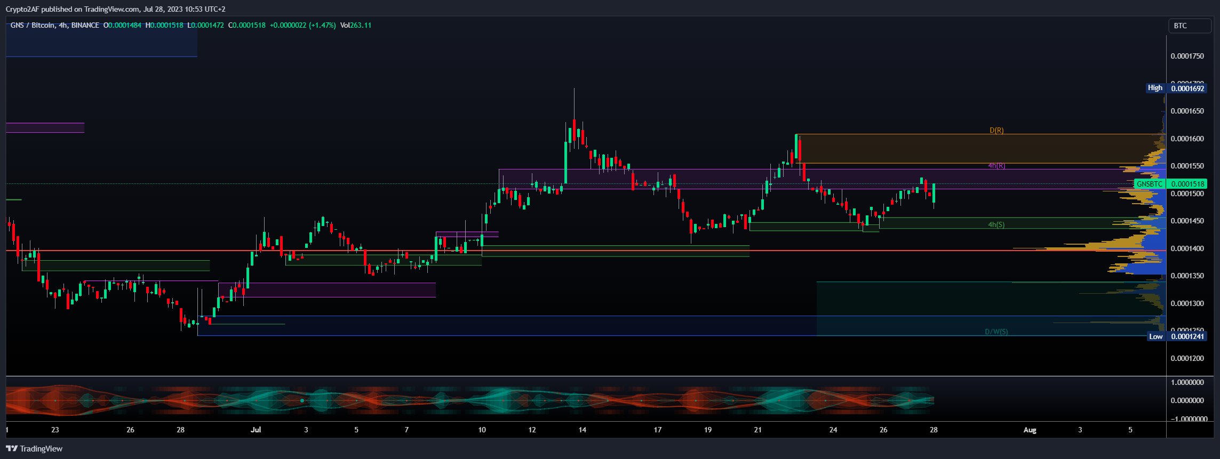Click the 0.0001550 price axis label

pyautogui.click(x=1186, y=166)
